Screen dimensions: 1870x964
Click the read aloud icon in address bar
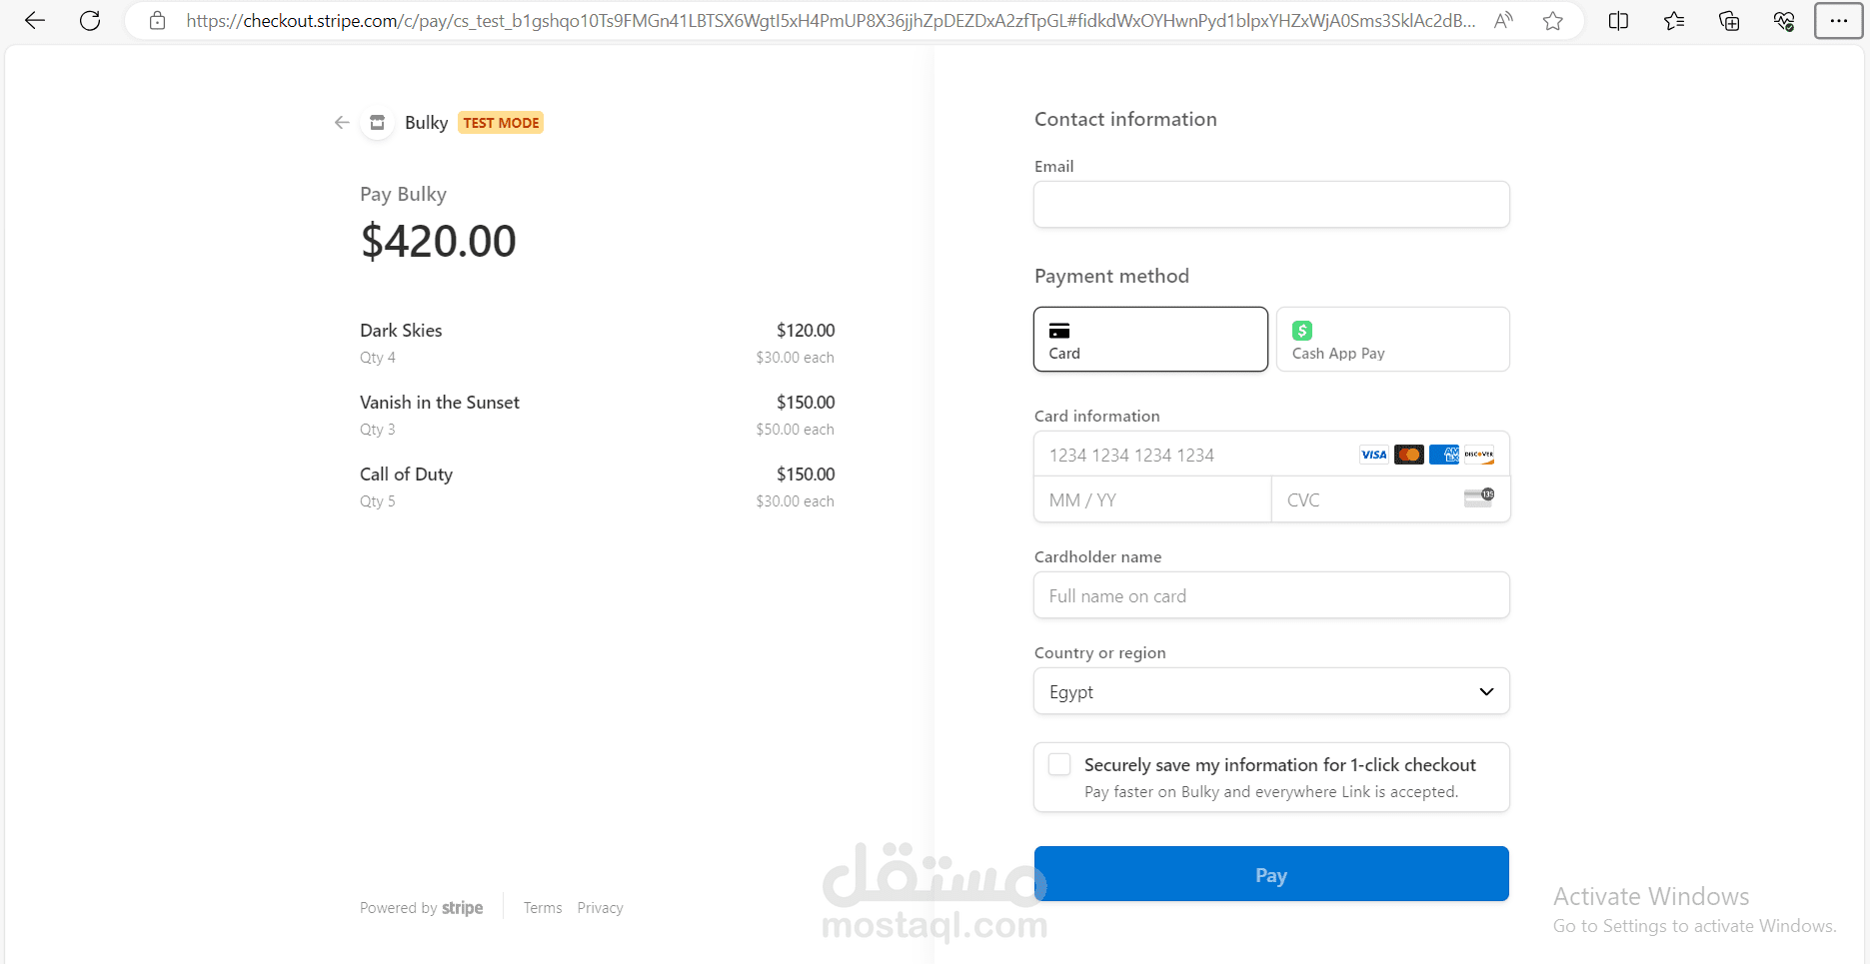[1503, 21]
